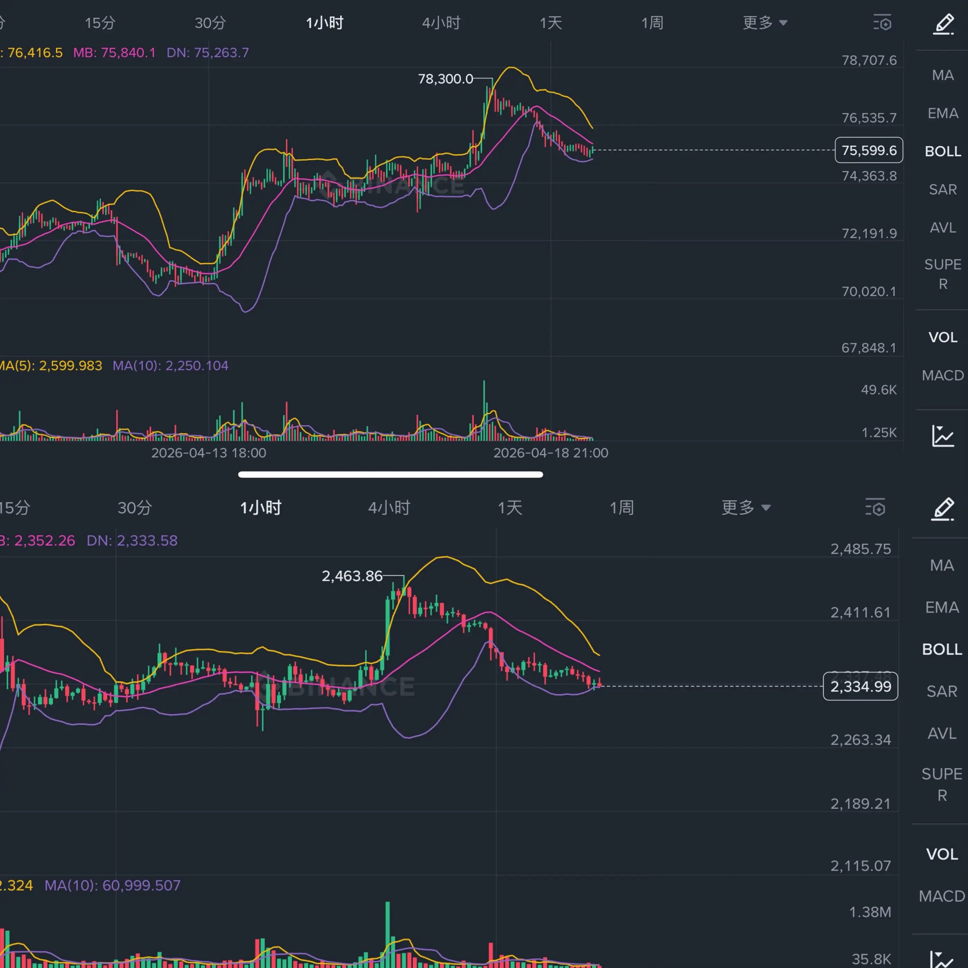The width and height of the screenshot is (968, 968).
Task: Enable MACD sub-indicator on top chart
Action: 942,375
